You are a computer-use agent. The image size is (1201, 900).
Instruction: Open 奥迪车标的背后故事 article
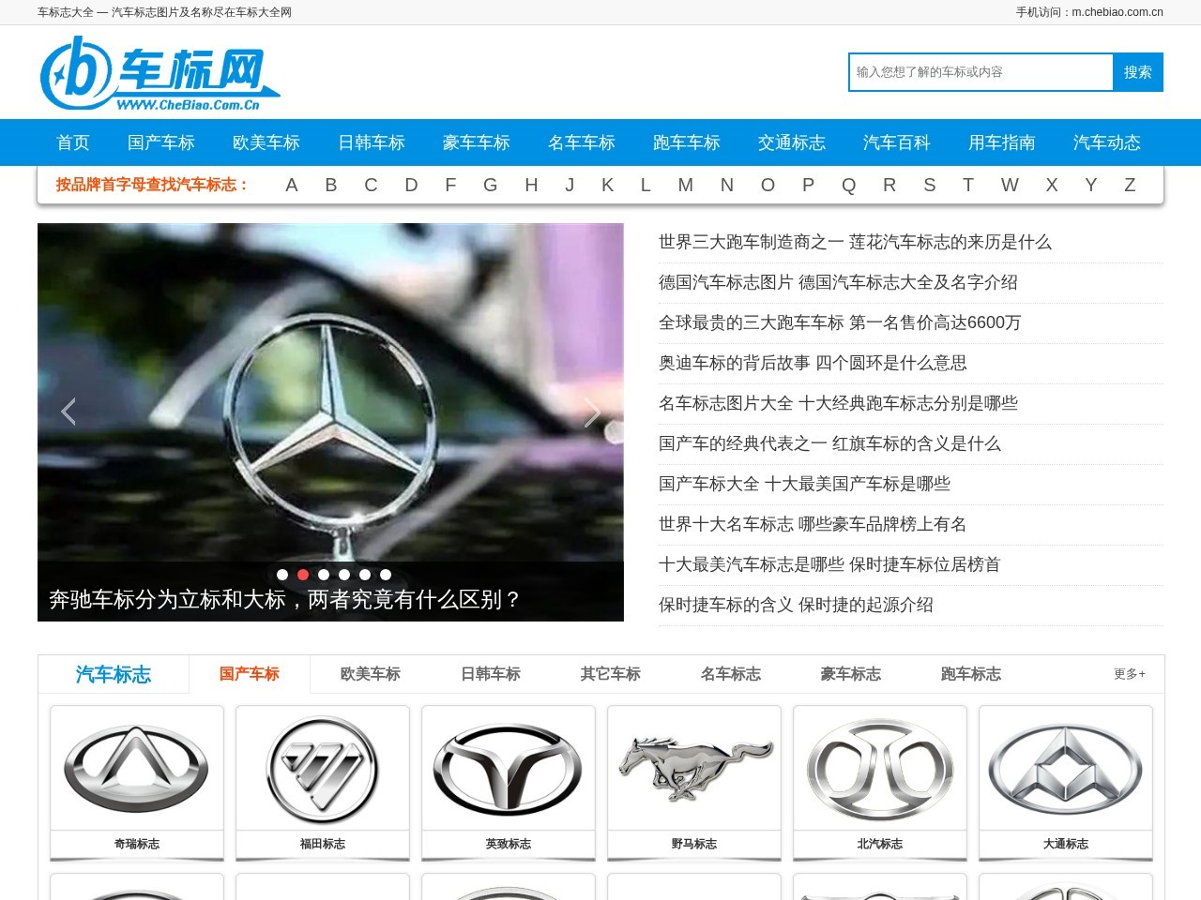pyautogui.click(x=813, y=363)
